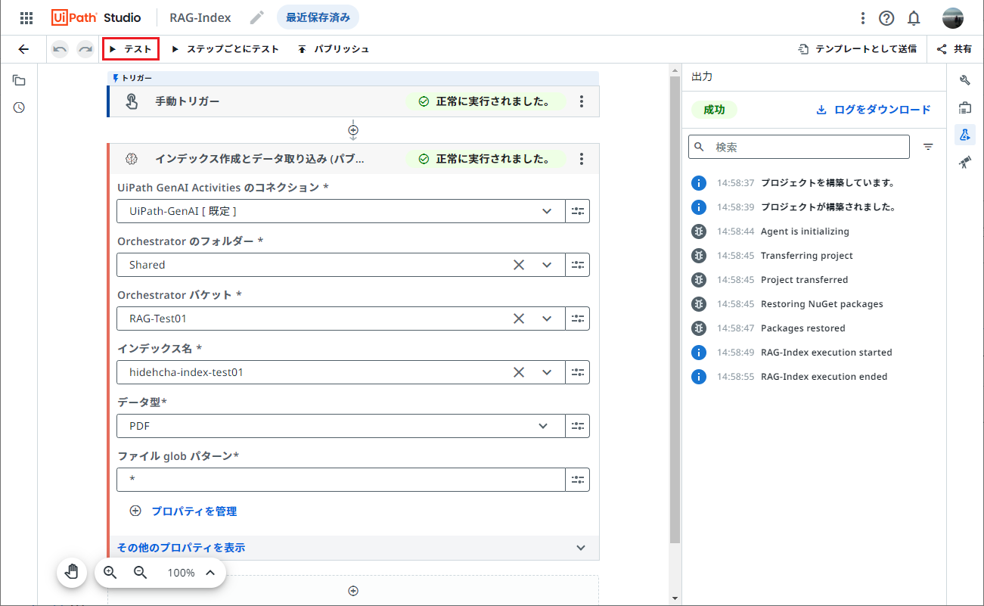Open the wrench properties panel in right sidebar
Screen dimensions: 984x606
click(x=965, y=79)
